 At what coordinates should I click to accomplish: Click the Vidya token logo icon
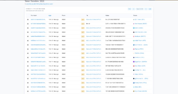click(x=134, y=74)
